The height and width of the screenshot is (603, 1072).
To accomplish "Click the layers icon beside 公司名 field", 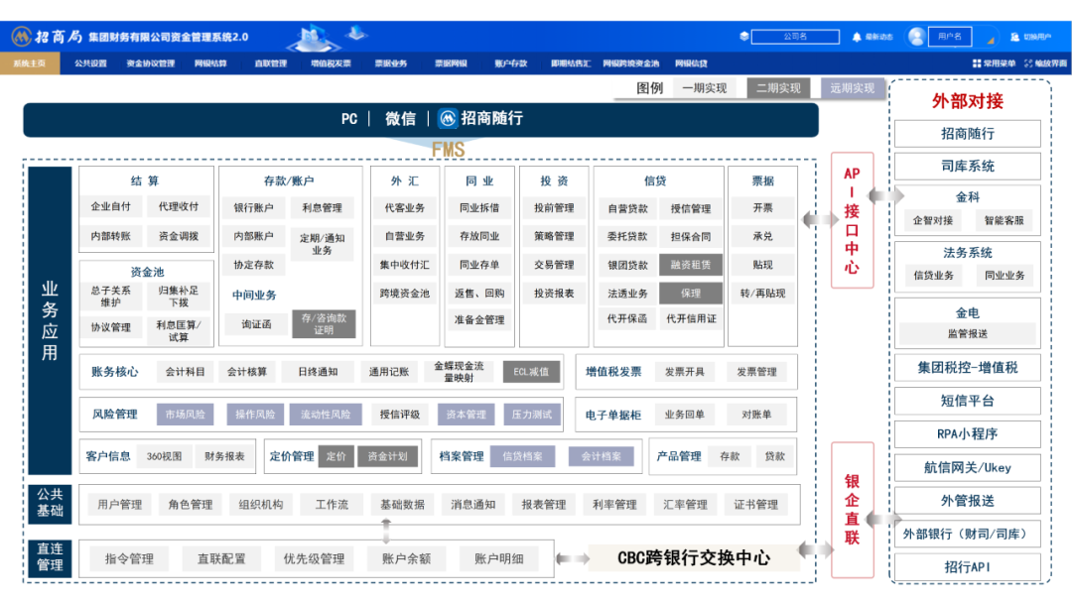I will (x=743, y=36).
